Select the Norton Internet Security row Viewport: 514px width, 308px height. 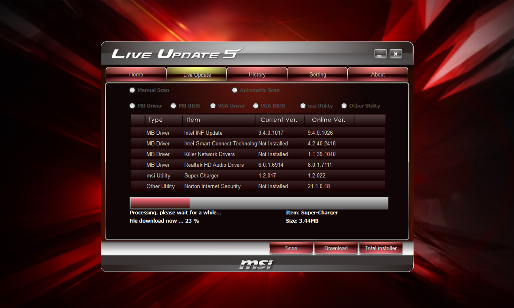(x=258, y=186)
